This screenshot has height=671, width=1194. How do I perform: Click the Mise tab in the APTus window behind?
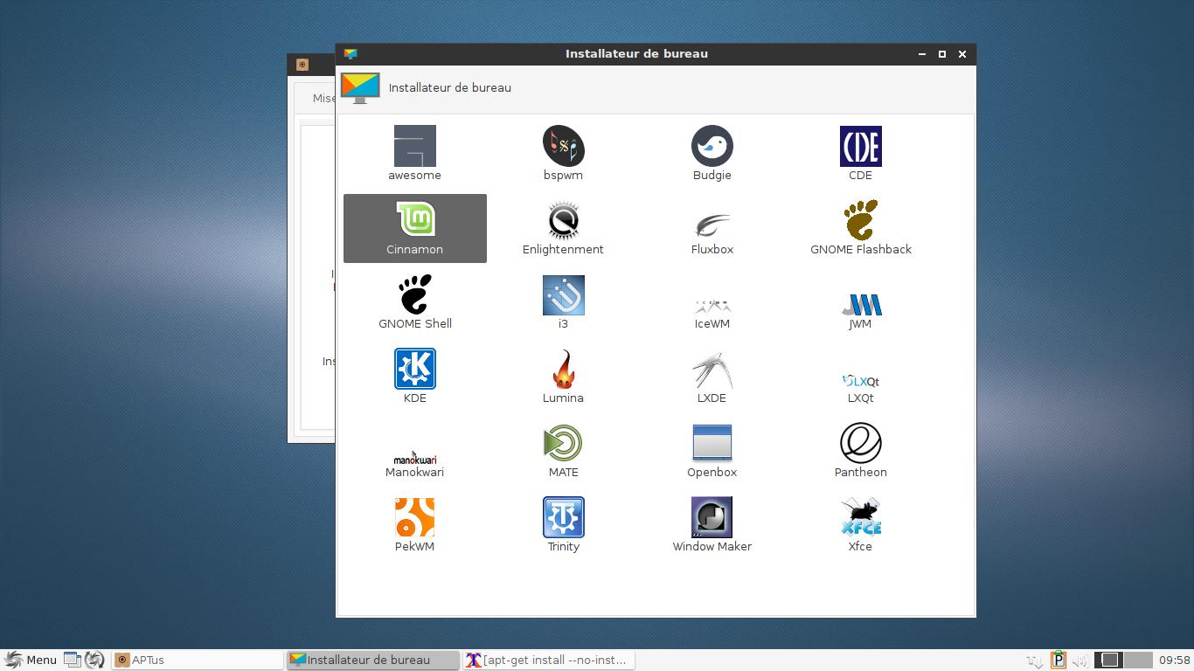[323, 98]
